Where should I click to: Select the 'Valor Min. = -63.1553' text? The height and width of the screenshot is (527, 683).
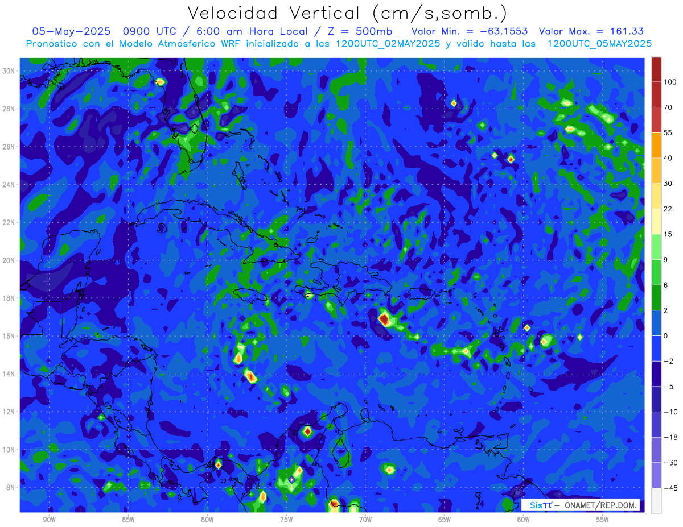click(x=469, y=31)
